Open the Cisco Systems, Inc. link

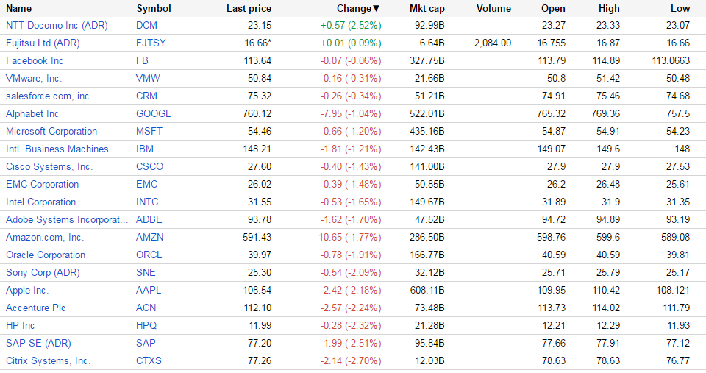[49, 166]
